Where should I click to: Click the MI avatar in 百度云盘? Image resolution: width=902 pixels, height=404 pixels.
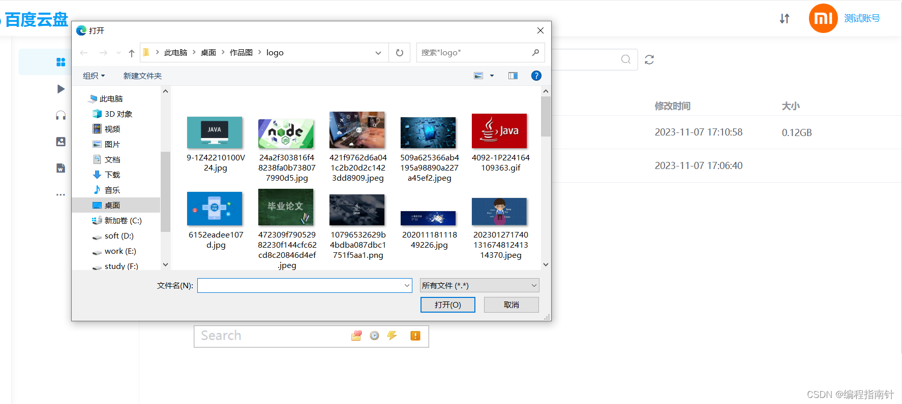(x=823, y=18)
